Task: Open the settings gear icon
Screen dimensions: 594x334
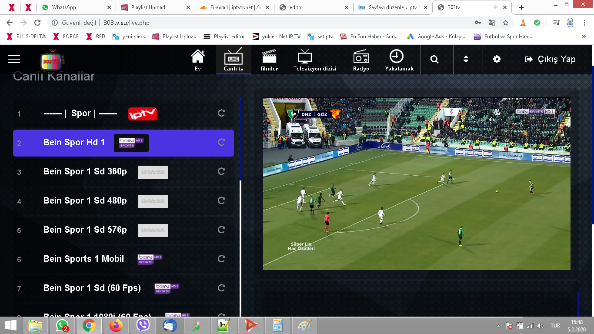Action: (497, 60)
